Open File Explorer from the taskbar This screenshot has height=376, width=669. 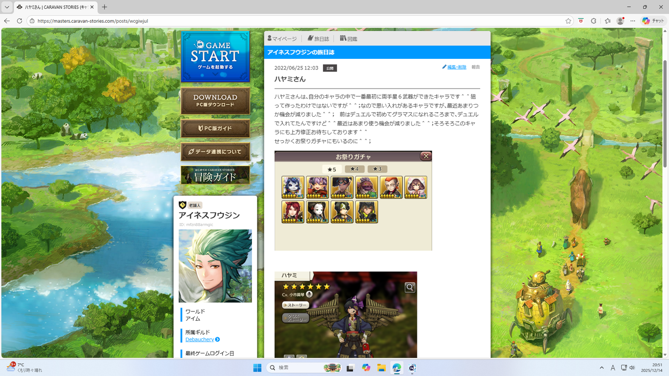coord(381,368)
